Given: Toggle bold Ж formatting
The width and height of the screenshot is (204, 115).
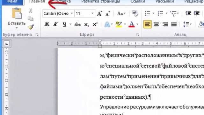Looking at the screenshot, I should (47, 24).
